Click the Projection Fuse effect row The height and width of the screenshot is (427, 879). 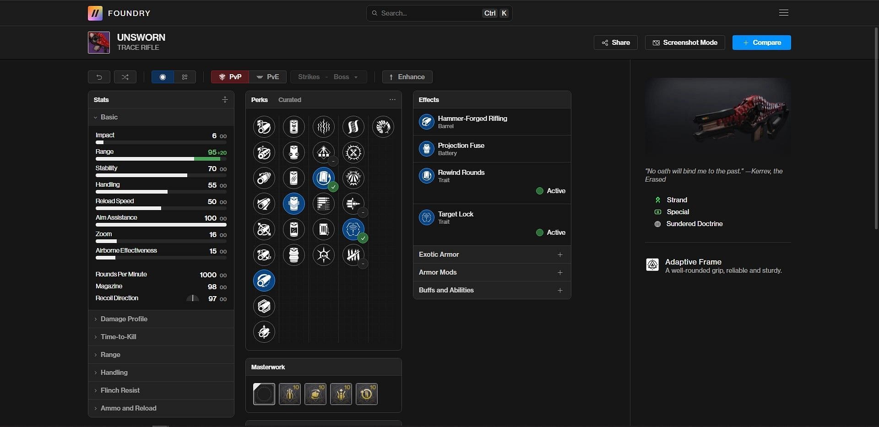point(492,149)
